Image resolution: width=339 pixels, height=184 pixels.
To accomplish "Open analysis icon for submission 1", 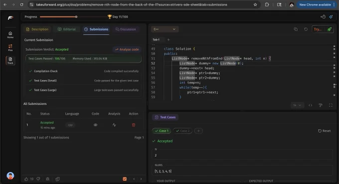I will pyautogui.click(x=114, y=125).
